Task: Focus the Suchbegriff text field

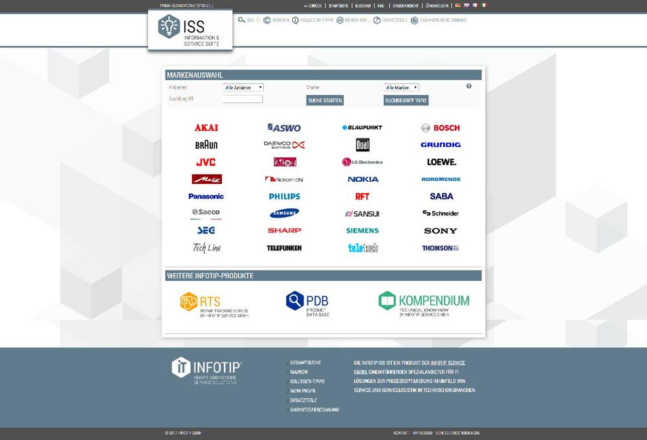Action: [x=243, y=99]
